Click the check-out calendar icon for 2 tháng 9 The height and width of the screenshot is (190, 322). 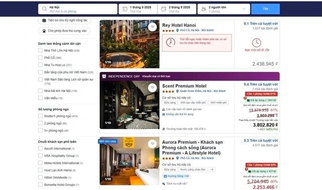(164, 9)
